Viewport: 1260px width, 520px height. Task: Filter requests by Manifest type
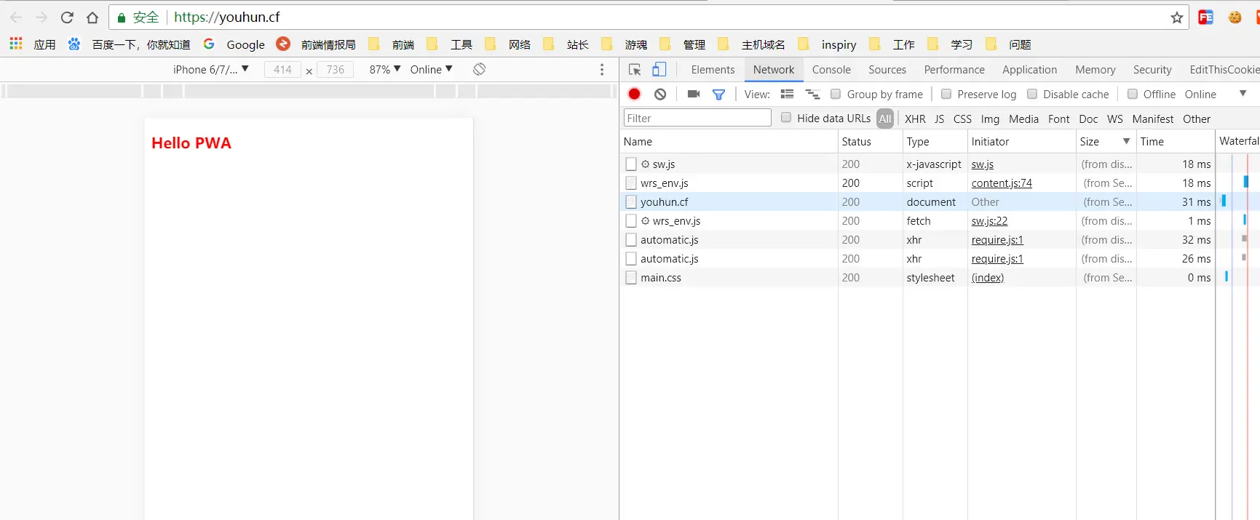tap(1152, 119)
